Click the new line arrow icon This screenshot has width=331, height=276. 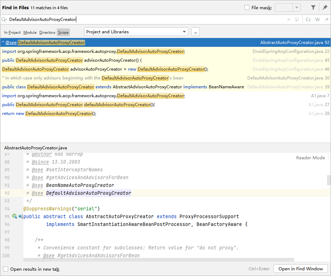point(297,20)
